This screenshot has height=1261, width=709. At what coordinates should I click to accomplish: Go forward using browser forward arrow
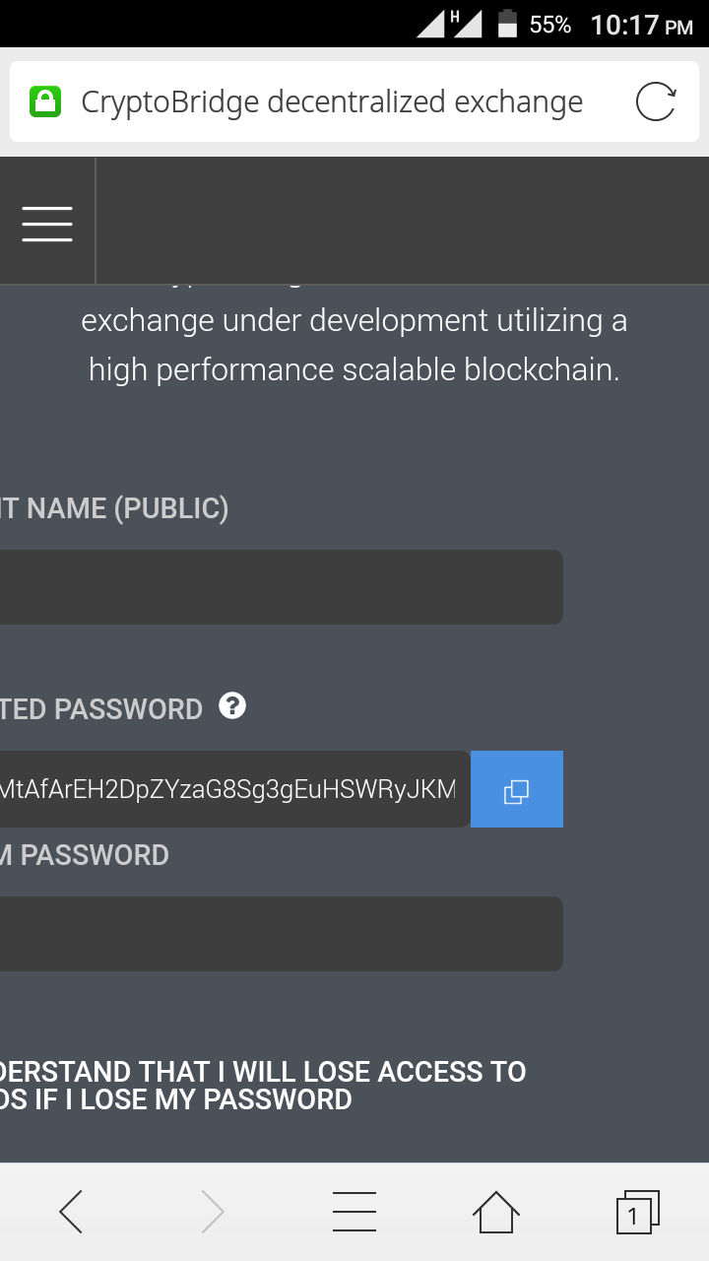[x=212, y=1212]
